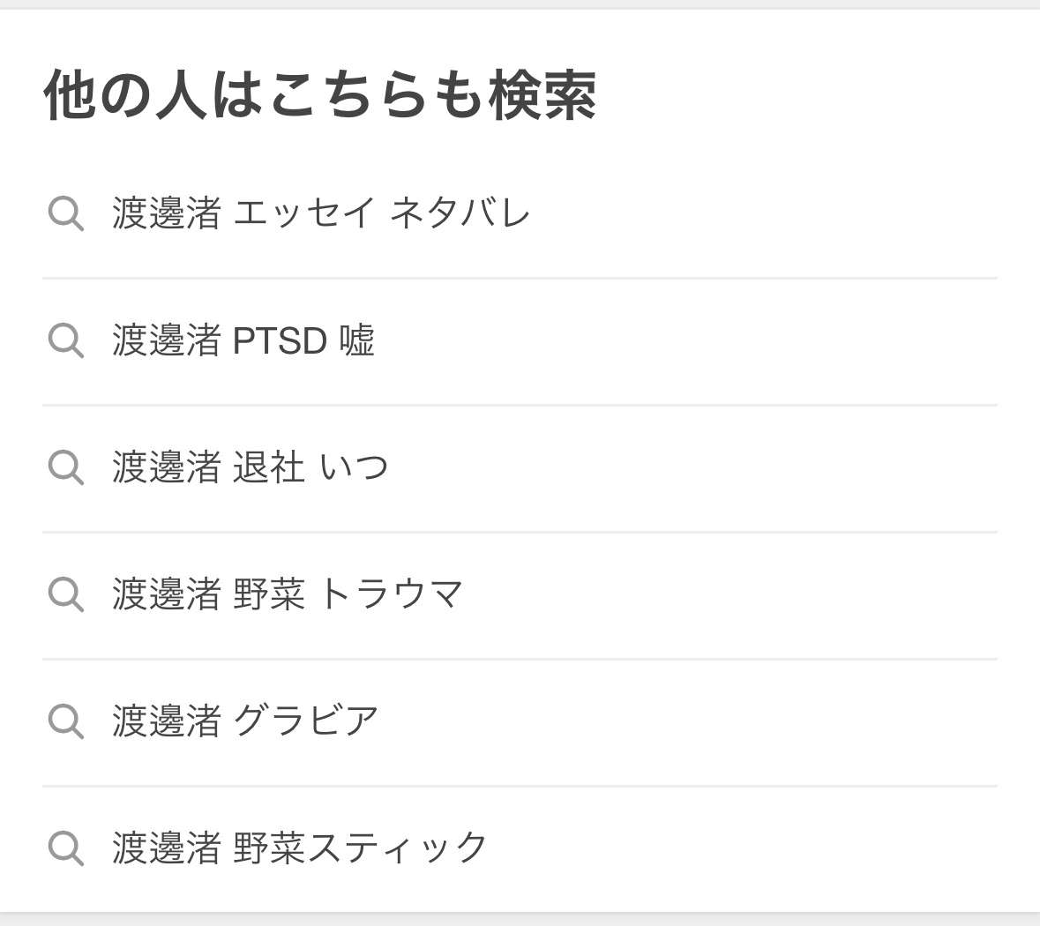Click search icon next to 渡邊渚 PTSD 嘘
Screen dimensions: 1040x926
point(65,340)
